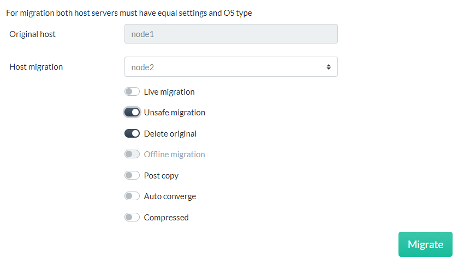The width and height of the screenshot is (458, 265).
Task: Click the arrows on the node2 select
Action: pyautogui.click(x=329, y=67)
